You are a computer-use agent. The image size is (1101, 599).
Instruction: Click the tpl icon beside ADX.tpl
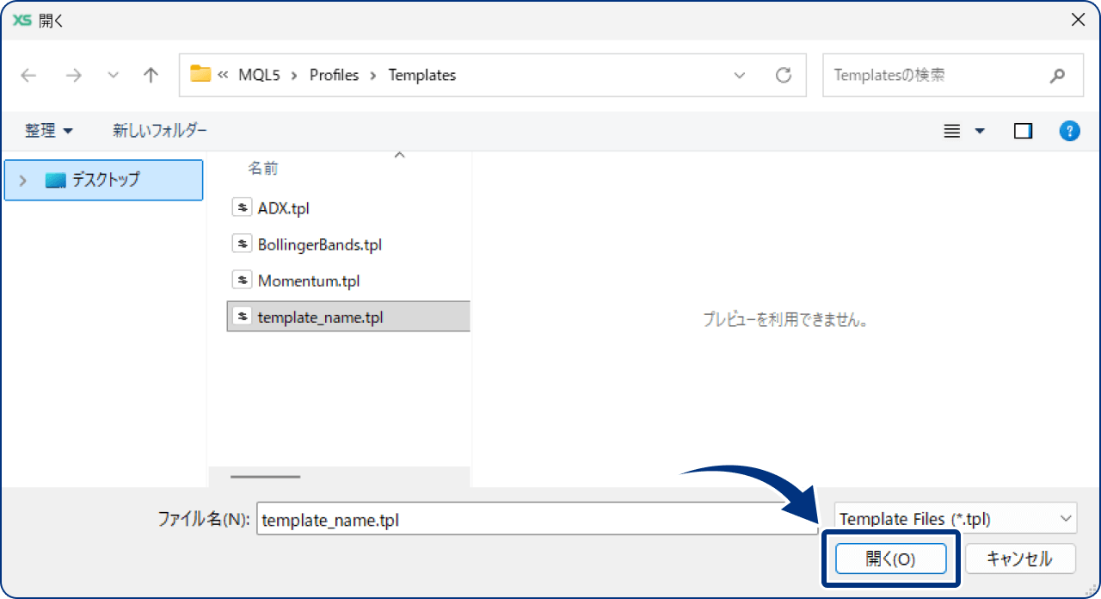pyautogui.click(x=242, y=207)
